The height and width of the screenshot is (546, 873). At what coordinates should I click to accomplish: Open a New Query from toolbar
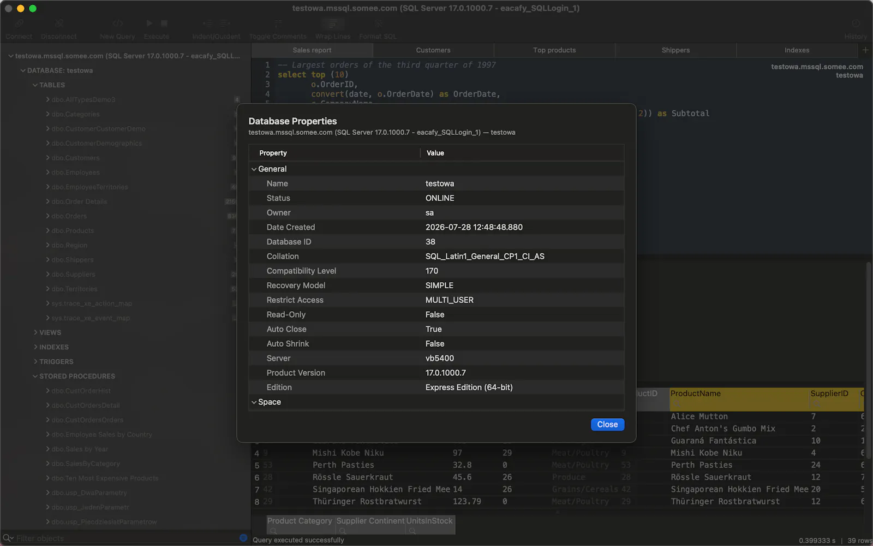[117, 23]
